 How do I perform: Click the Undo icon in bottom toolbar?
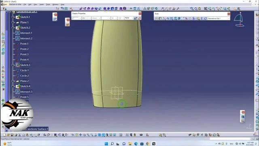click(31, 135)
